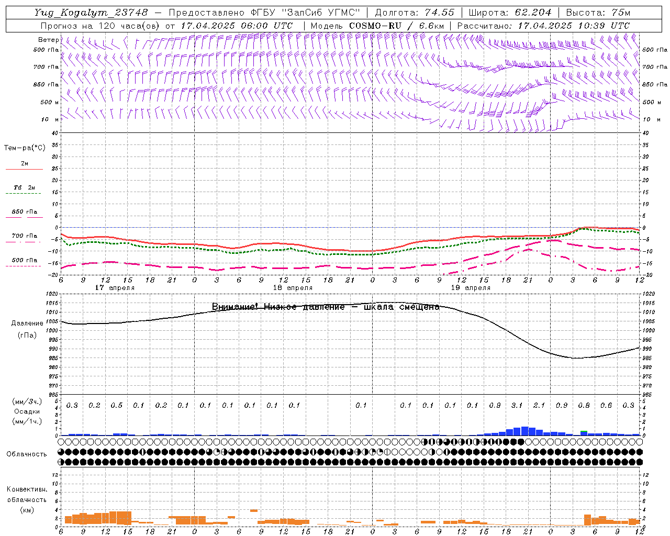
Task: Select the text 'Предоставлено ФГБУ "ЗапСиб УГМС"'
Action: tap(264, 13)
